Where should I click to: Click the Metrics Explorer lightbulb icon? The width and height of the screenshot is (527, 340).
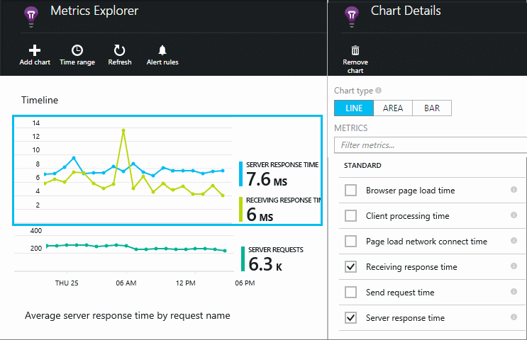point(31,16)
